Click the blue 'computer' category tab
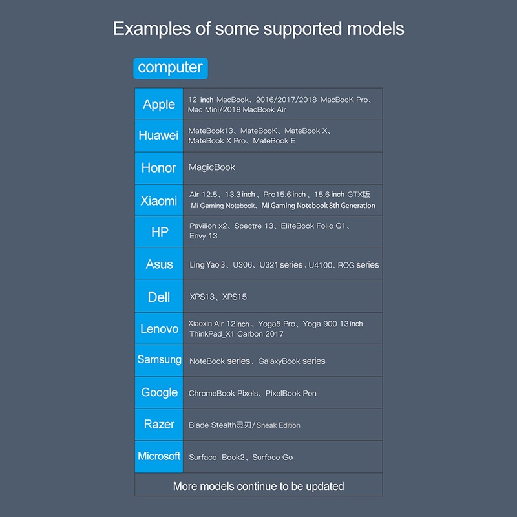517x517 pixels. pos(171,69)
